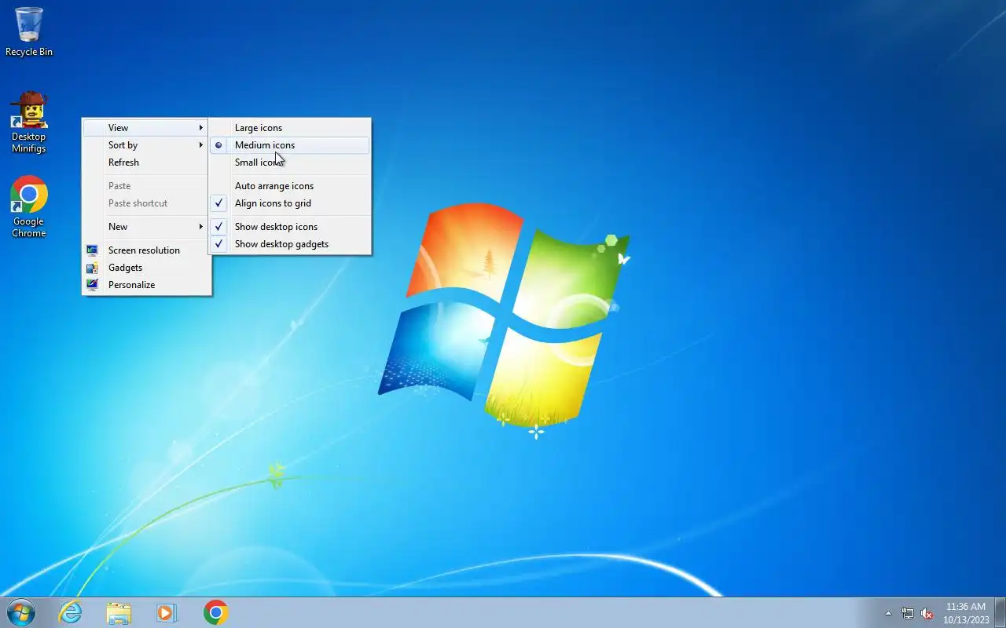This screenshot has height=628, width=1006.
Task: Select Large icons view
Action: [x=289, y=128]
